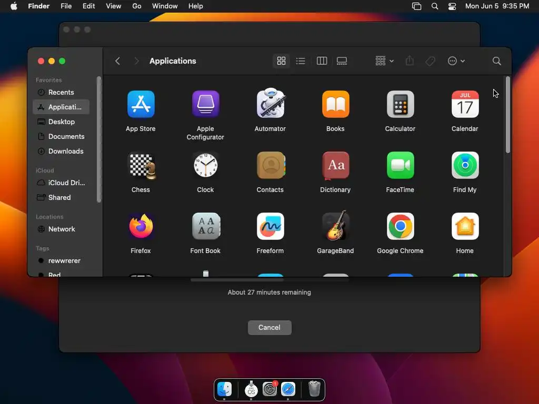
Task: Open the Trash in the Dock
Action: (314, 389)
